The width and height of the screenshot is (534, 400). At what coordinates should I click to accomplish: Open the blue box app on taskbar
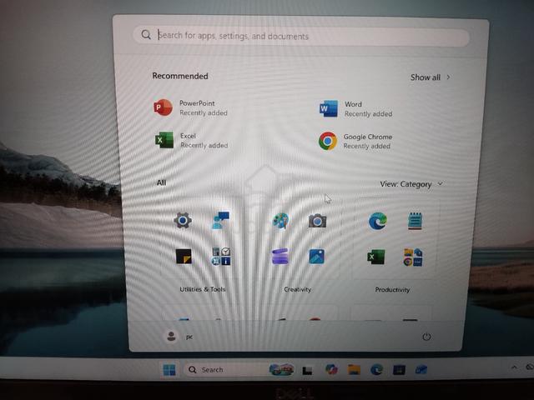pos(421,369)
